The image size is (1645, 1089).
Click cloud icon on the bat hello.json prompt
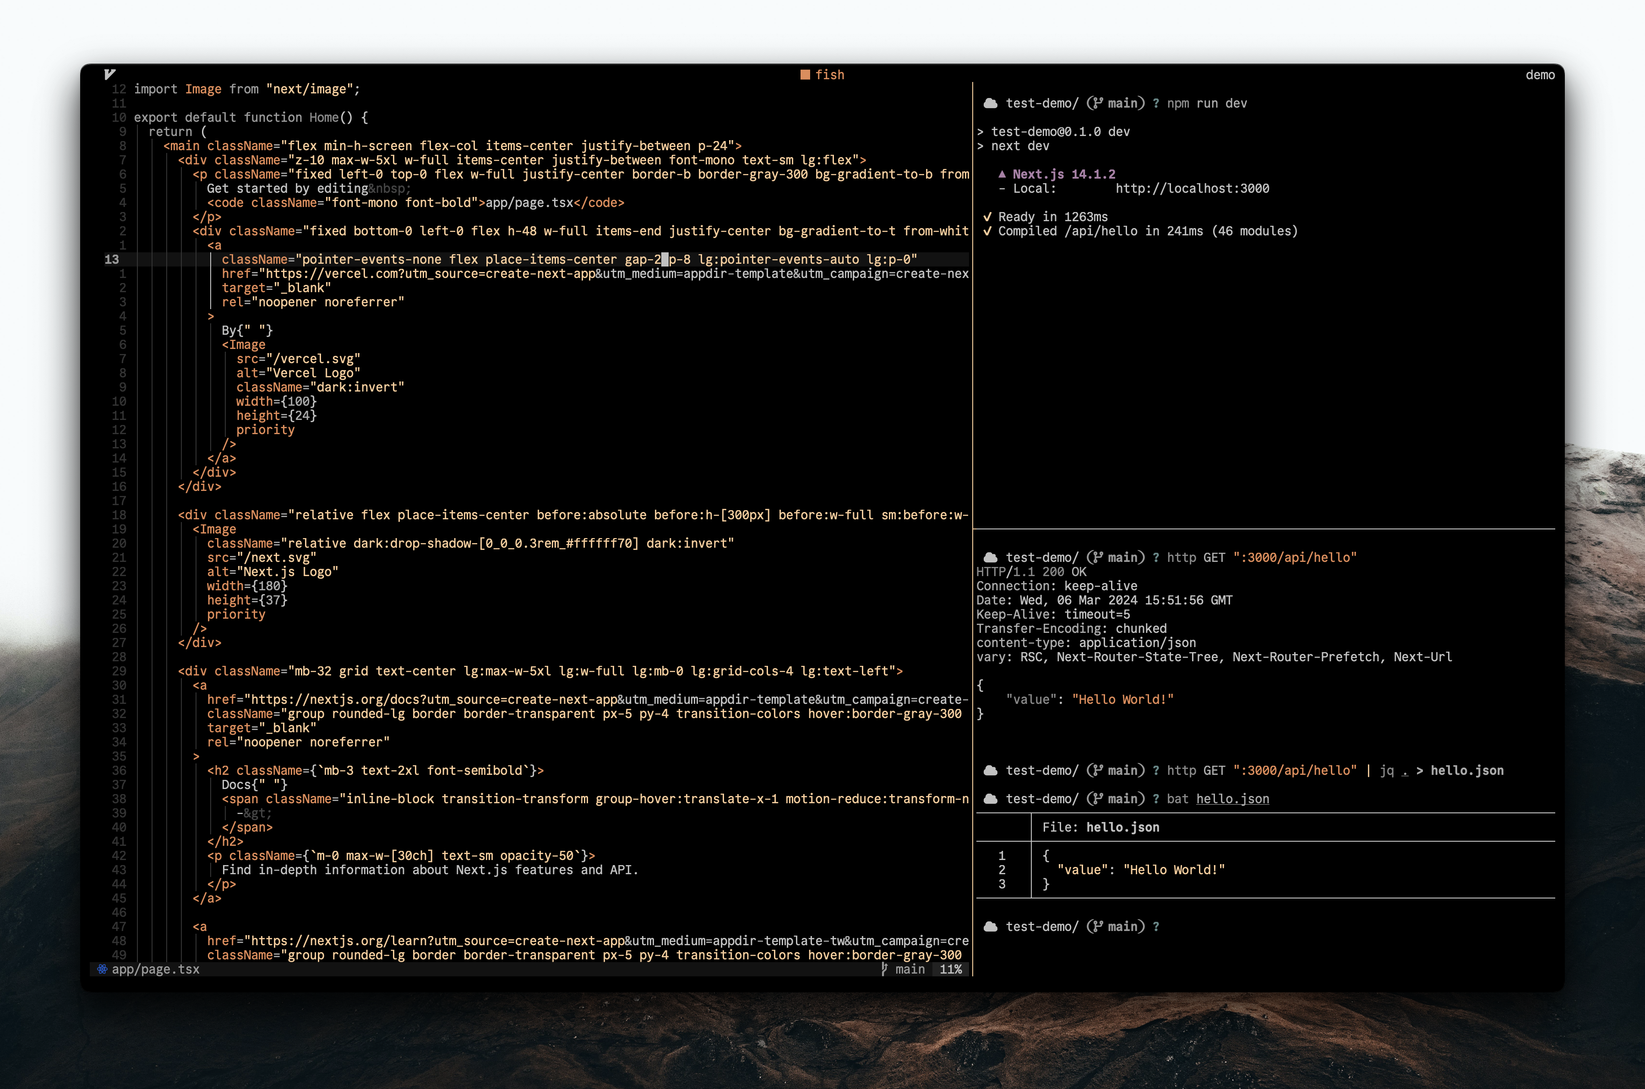(x=990, y=799)
